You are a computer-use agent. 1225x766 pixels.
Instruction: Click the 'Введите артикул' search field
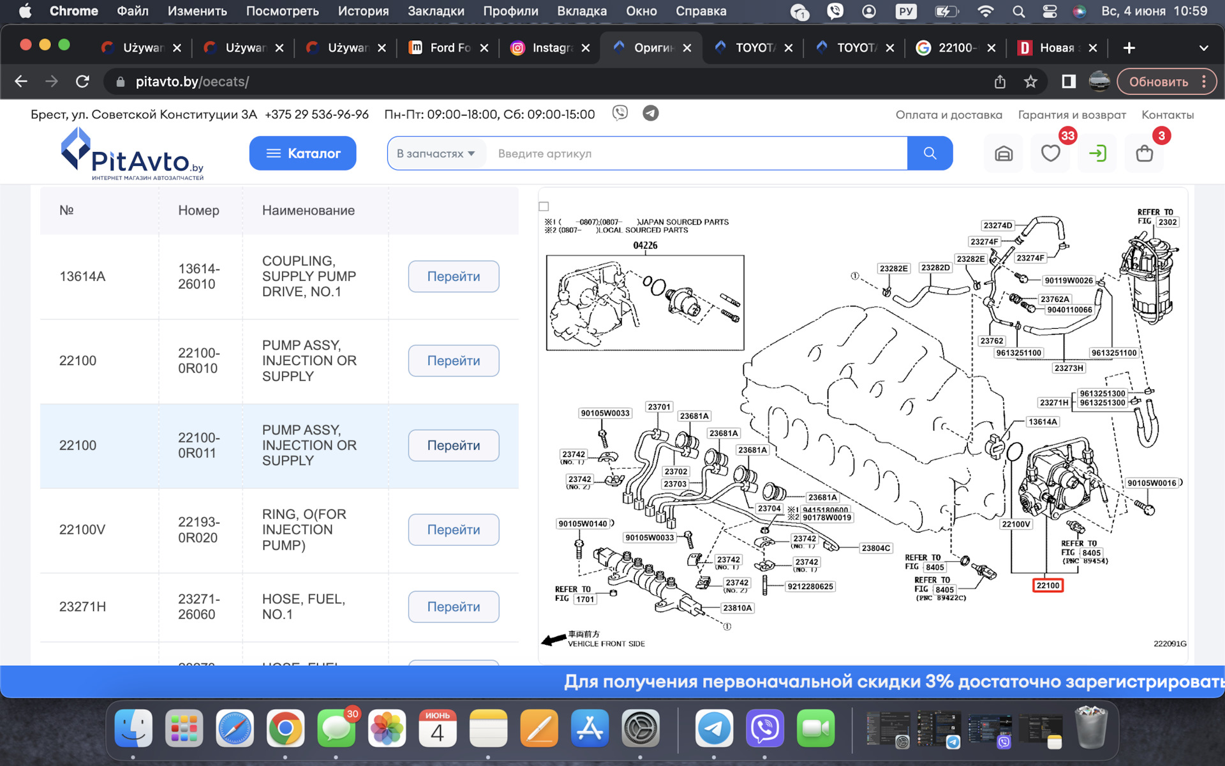695,153
